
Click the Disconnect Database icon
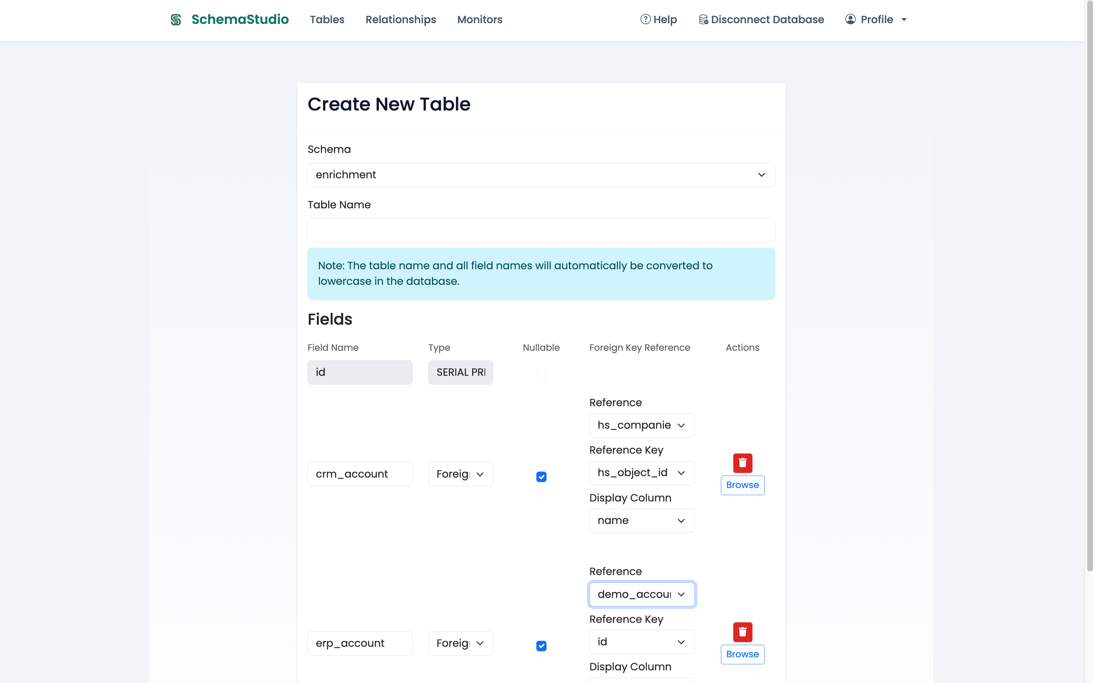[704, 20]
